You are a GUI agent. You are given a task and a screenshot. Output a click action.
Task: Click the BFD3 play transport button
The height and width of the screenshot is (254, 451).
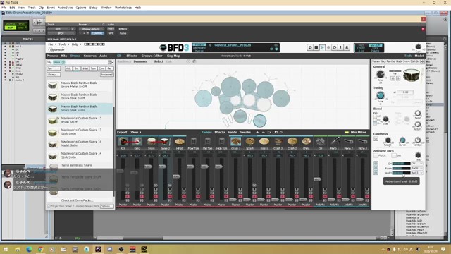322,47
